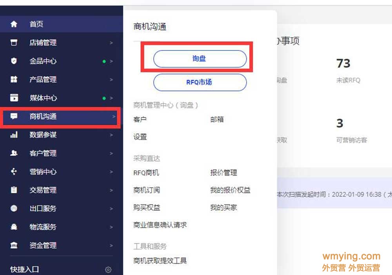Viewport: 392px width, 275px height.
Task: Expand the 营销中心 chevron arrow
Action: coord(111,172)
